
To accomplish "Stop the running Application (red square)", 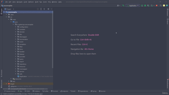I will point(157,6).
